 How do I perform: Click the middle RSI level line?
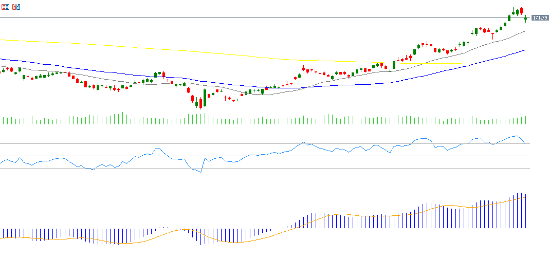(x=257, y=156)
